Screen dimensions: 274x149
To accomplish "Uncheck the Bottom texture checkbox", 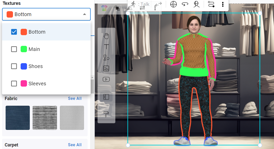I will 14,32.
